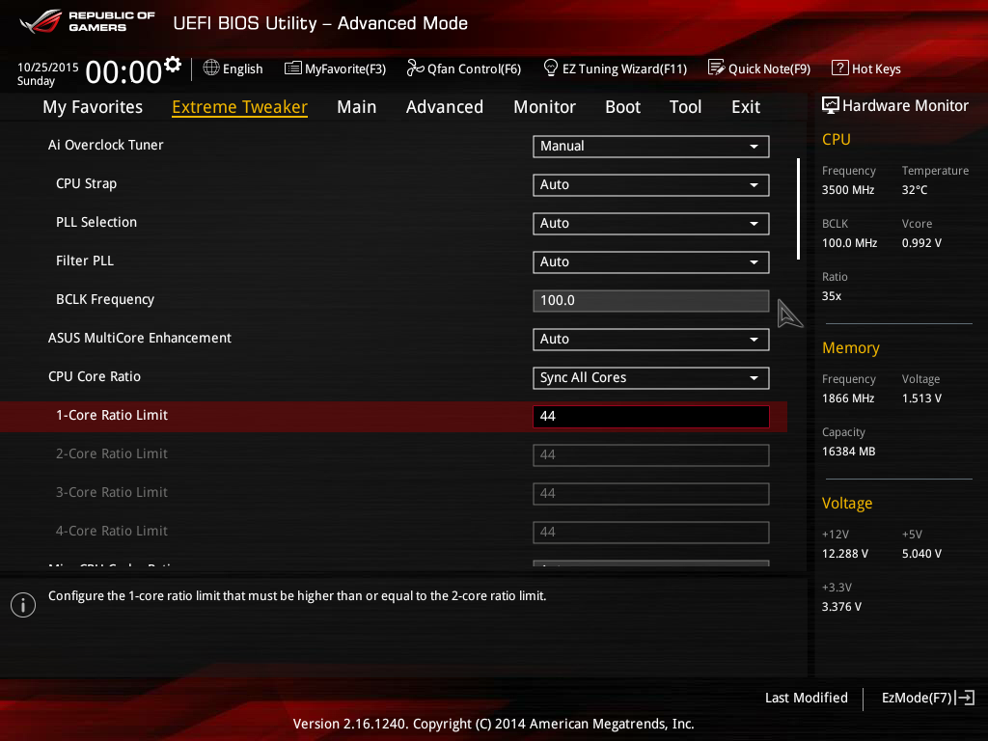Image resolution: width=988 pixels, height=741 pixels.
Task: Open the Boot tab
Action: click(x=622, y=107)
